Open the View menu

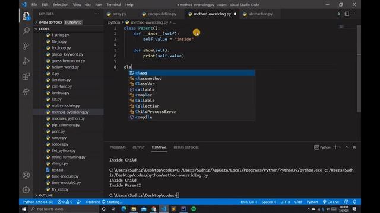(x=77, y=5)
